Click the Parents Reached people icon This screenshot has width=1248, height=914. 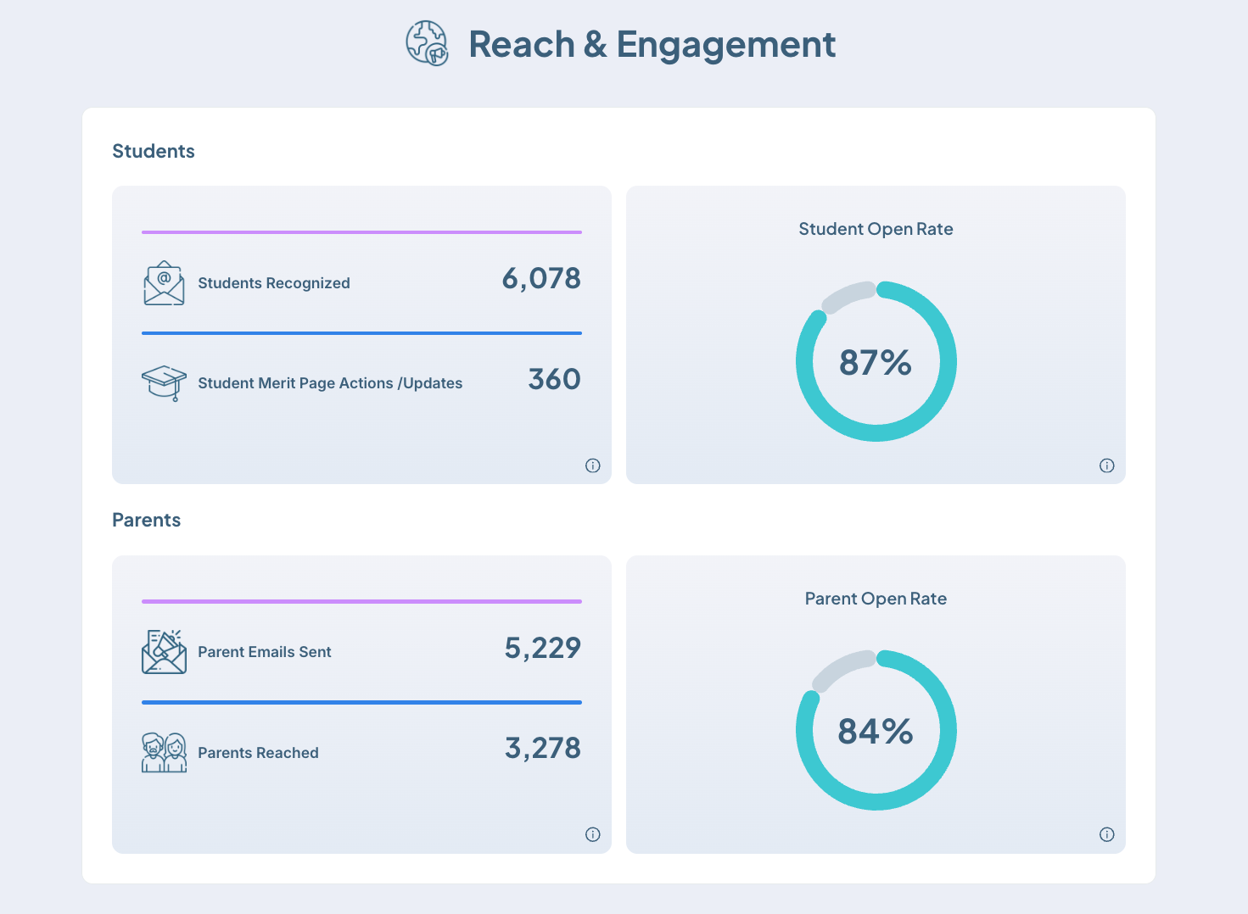[x=164, y=752]
